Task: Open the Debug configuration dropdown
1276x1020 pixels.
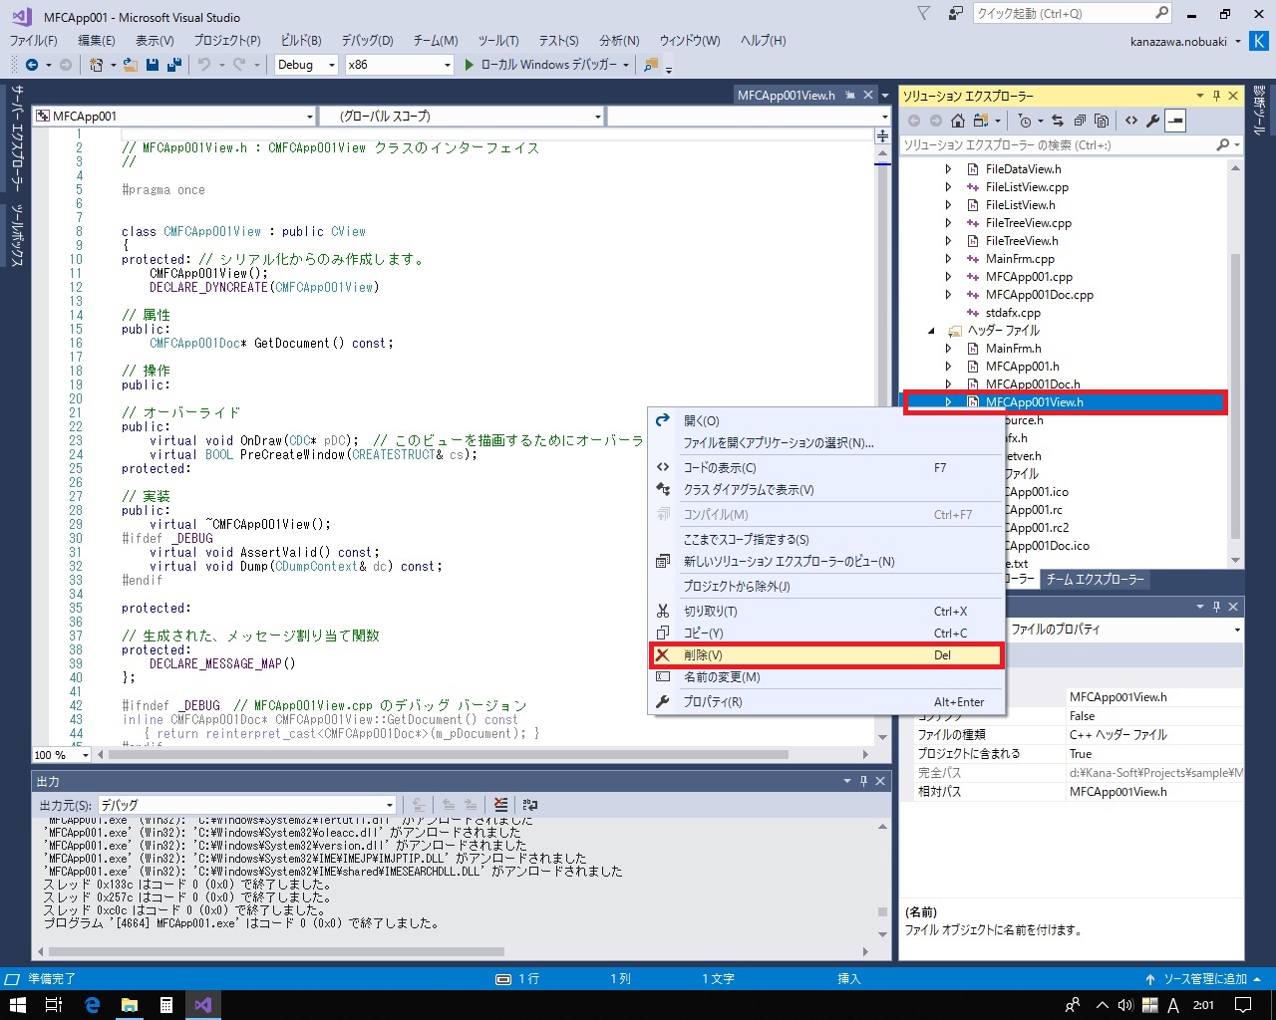Action: pyautogui.click(x=307, y=65)
